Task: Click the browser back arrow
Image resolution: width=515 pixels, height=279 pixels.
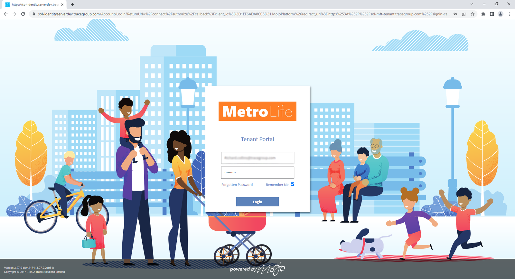Action: tap(6, 14)
